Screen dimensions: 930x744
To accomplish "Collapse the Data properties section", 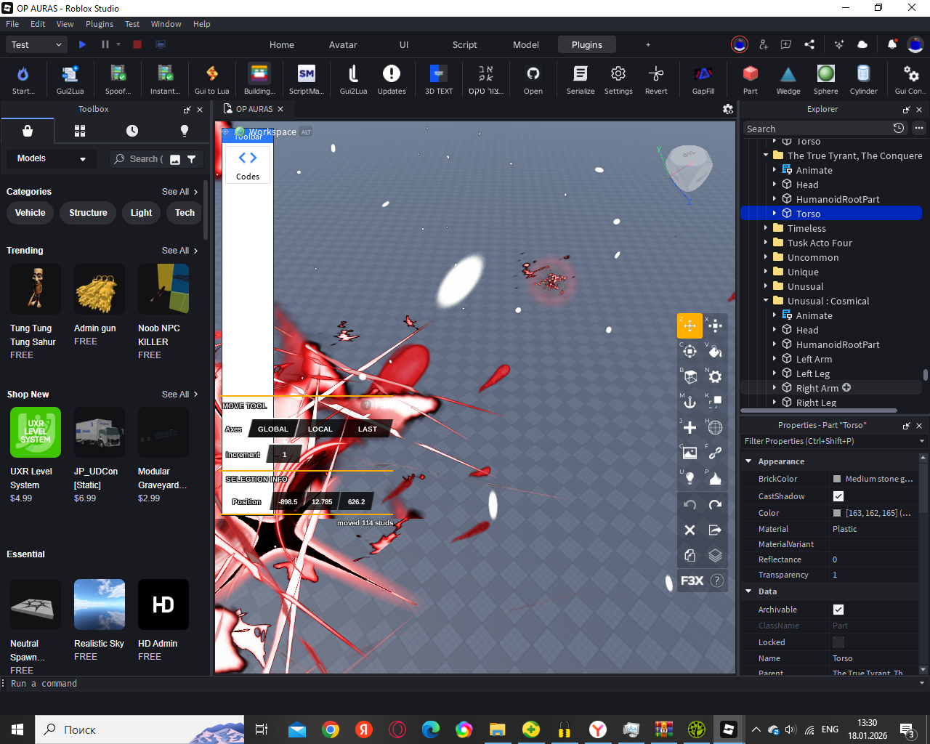I will tap(748, 591).
